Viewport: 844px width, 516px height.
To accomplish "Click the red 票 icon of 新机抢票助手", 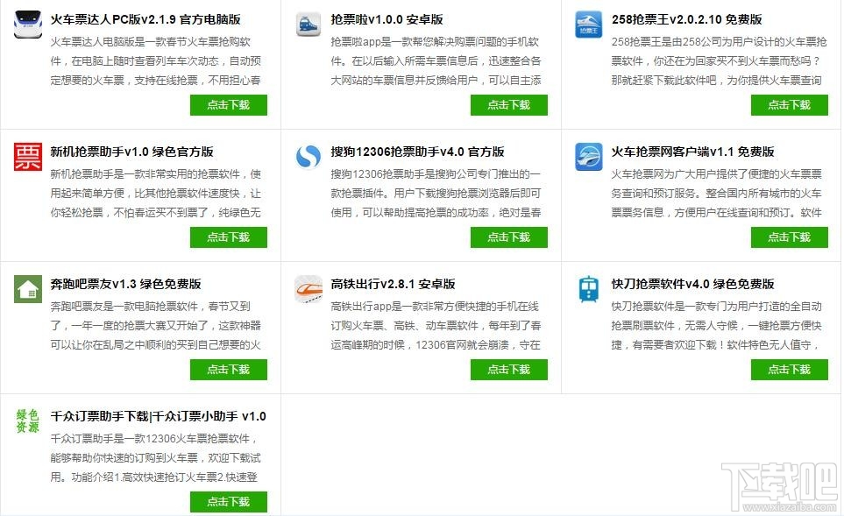I will click(28, 157).
